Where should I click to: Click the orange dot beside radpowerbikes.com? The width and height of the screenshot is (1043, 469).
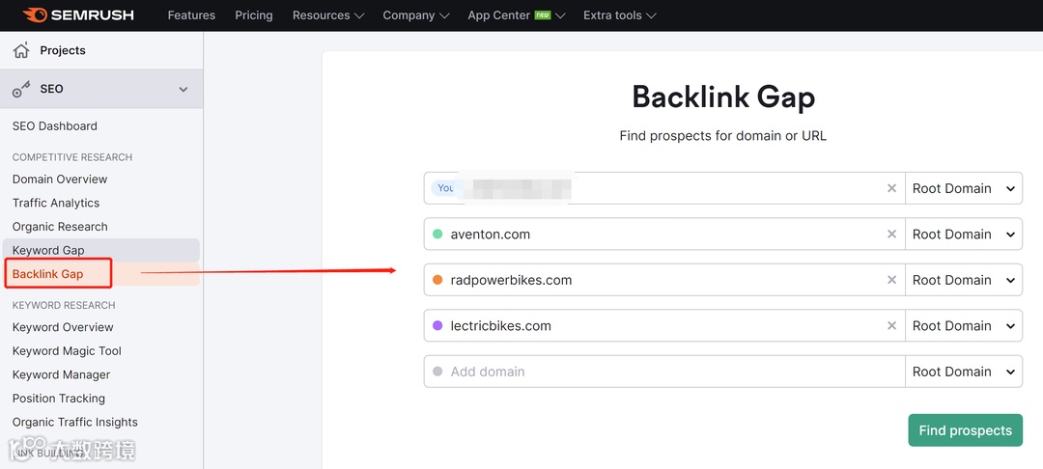(x=437, y=280)
